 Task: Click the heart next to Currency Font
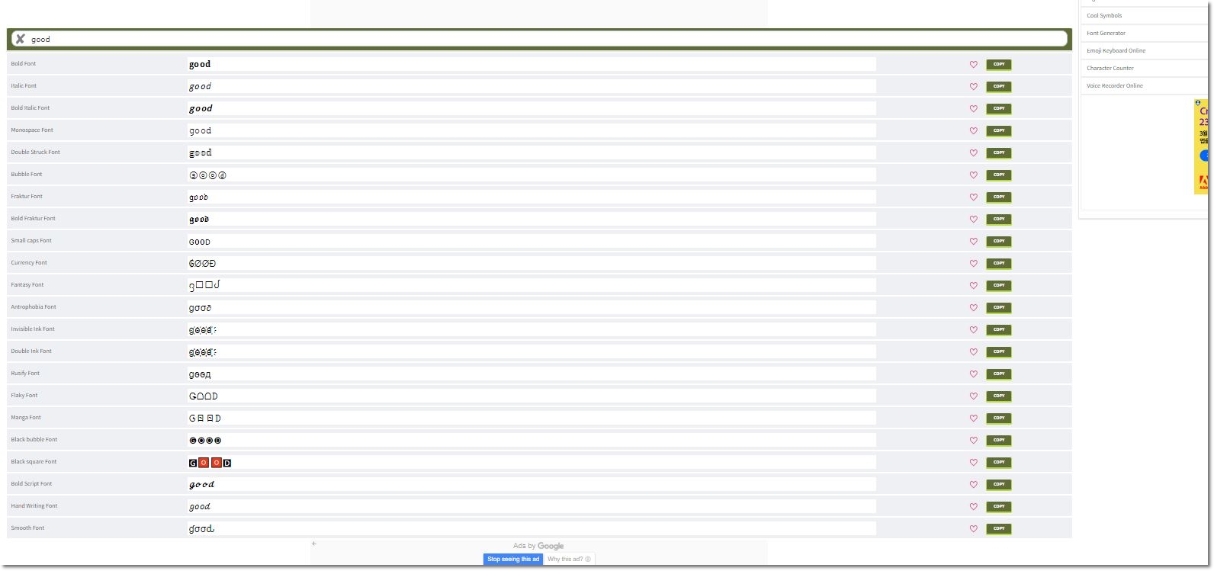[x=973, y=264]
